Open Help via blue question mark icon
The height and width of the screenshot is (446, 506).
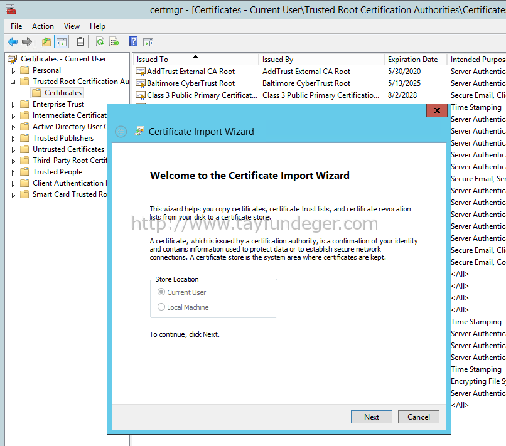(x=133, y=41)
